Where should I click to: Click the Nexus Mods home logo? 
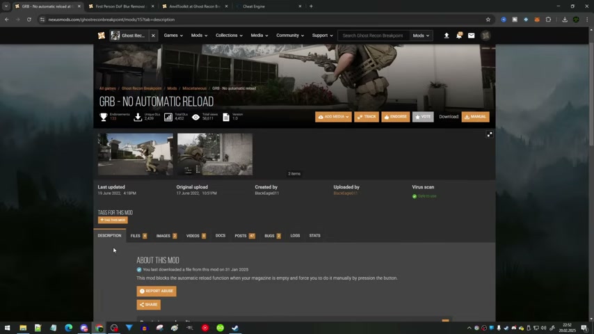101,35
